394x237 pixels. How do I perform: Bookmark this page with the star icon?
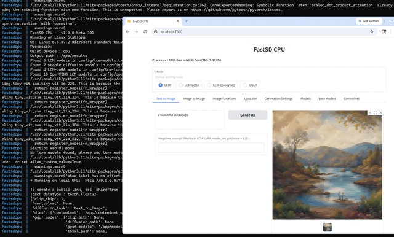coord(372,31)
